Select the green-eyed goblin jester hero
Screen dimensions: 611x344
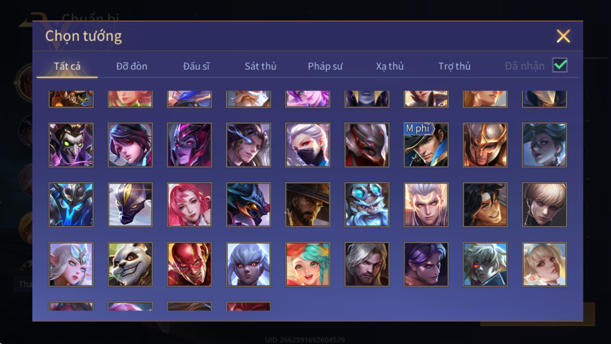click(x=71, y=145)
